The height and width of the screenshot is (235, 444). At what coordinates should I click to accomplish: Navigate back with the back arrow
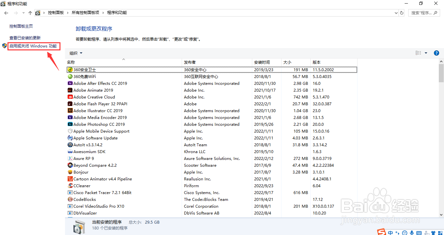click(7, 13)
